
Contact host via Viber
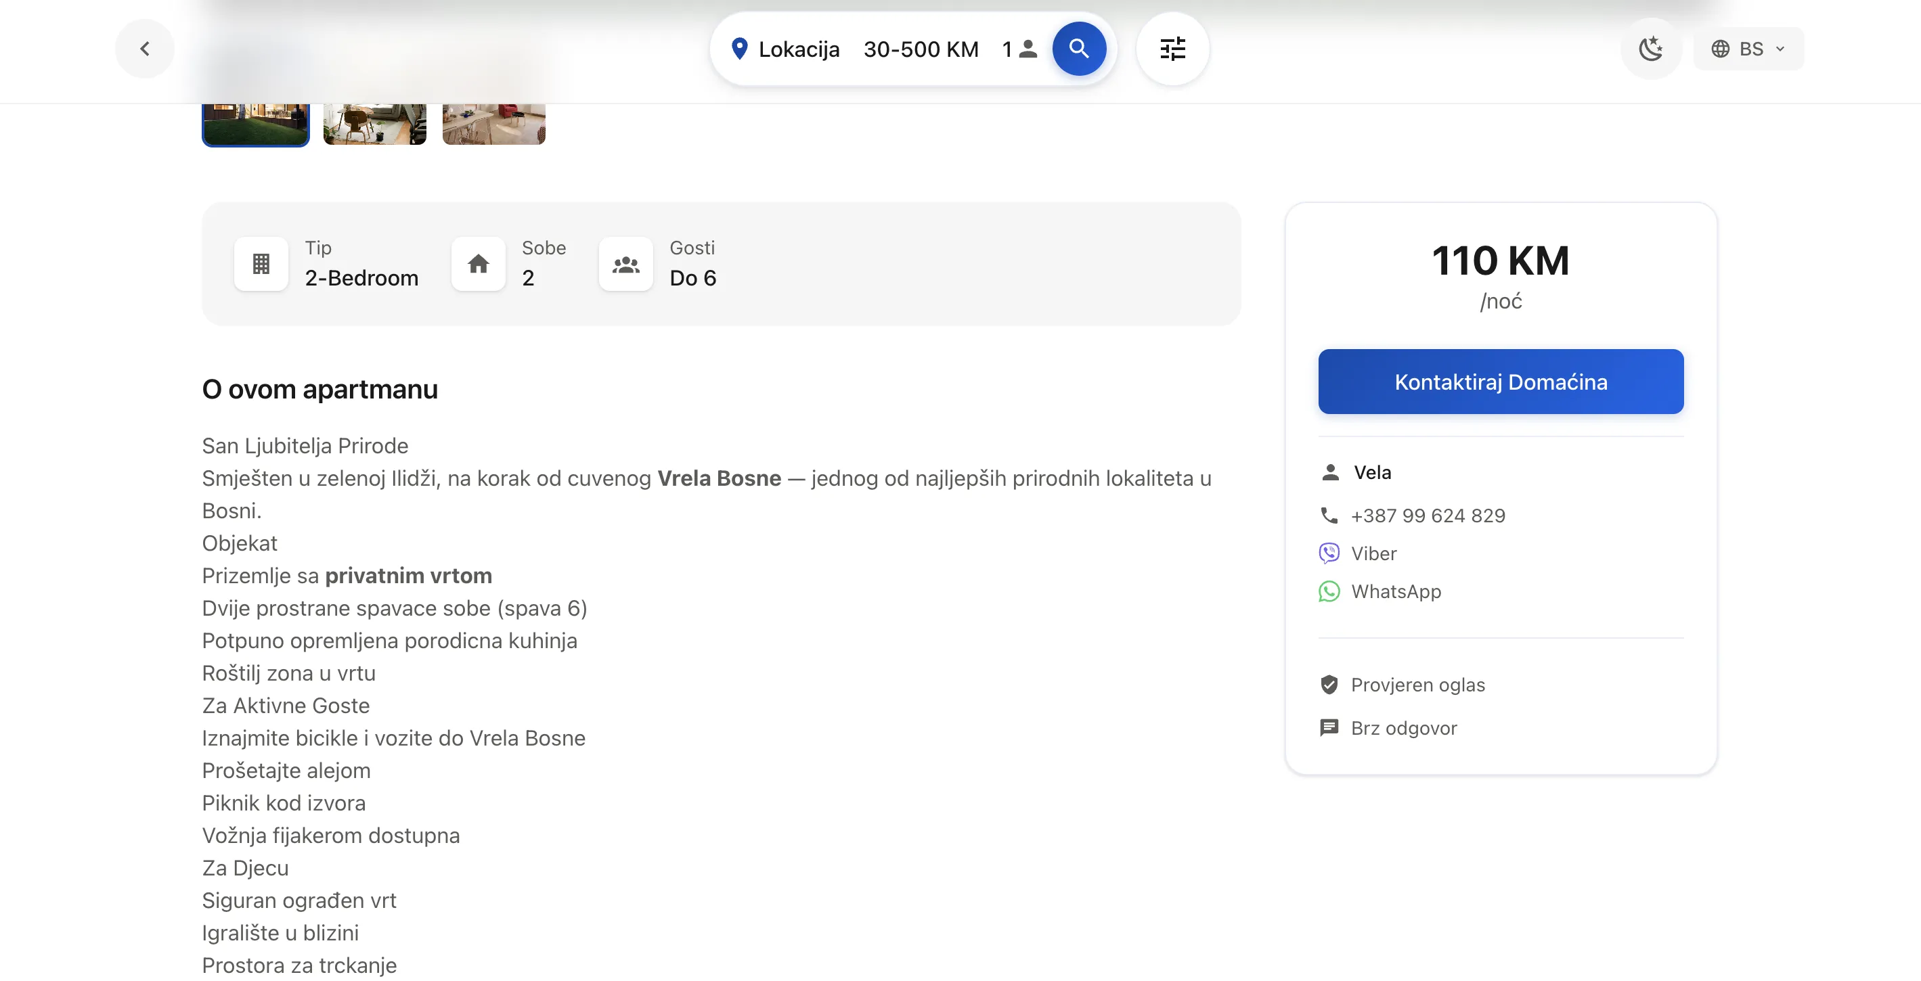coord(1373,553)
